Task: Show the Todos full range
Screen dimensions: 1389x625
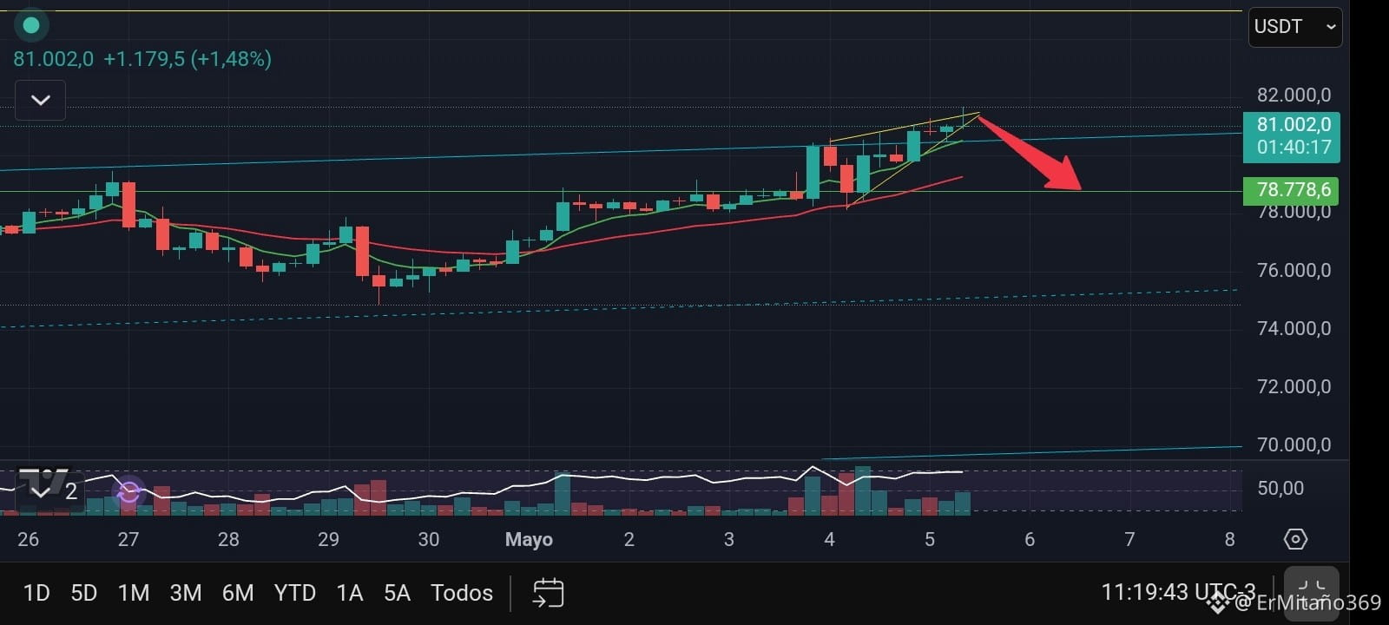Action: (462, 593)
